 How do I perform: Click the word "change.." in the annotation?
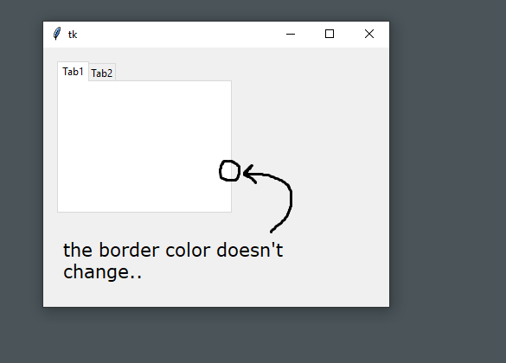pos(102,271)
